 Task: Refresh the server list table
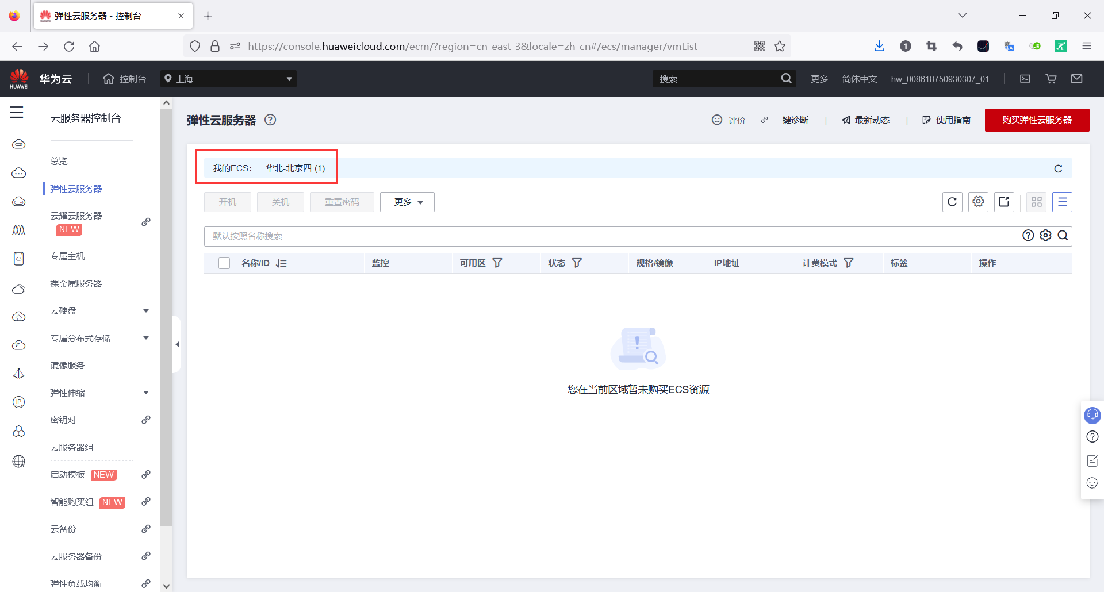point(952,202)
